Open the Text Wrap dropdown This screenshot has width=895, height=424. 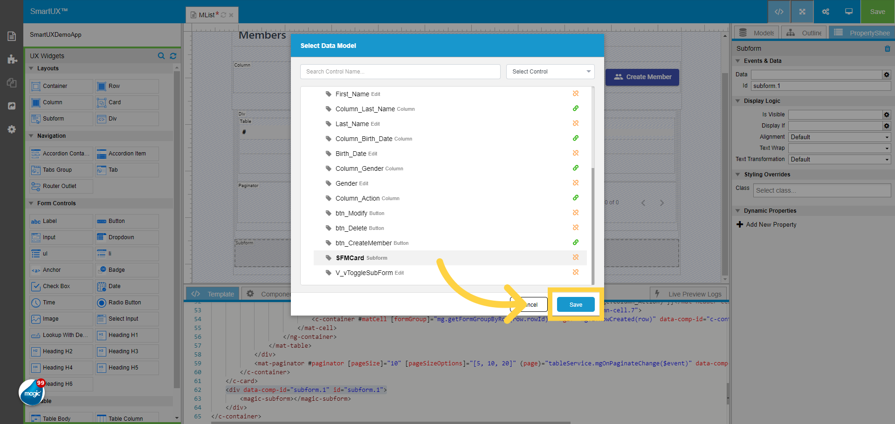(840, 148)
